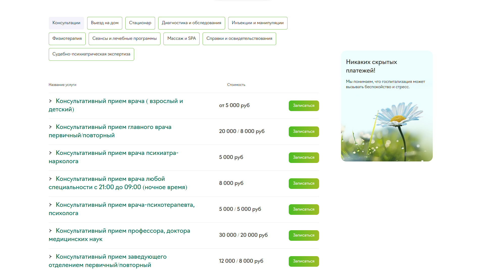Click the price 20 000 / 8 000 руб

tap(242, 131)
